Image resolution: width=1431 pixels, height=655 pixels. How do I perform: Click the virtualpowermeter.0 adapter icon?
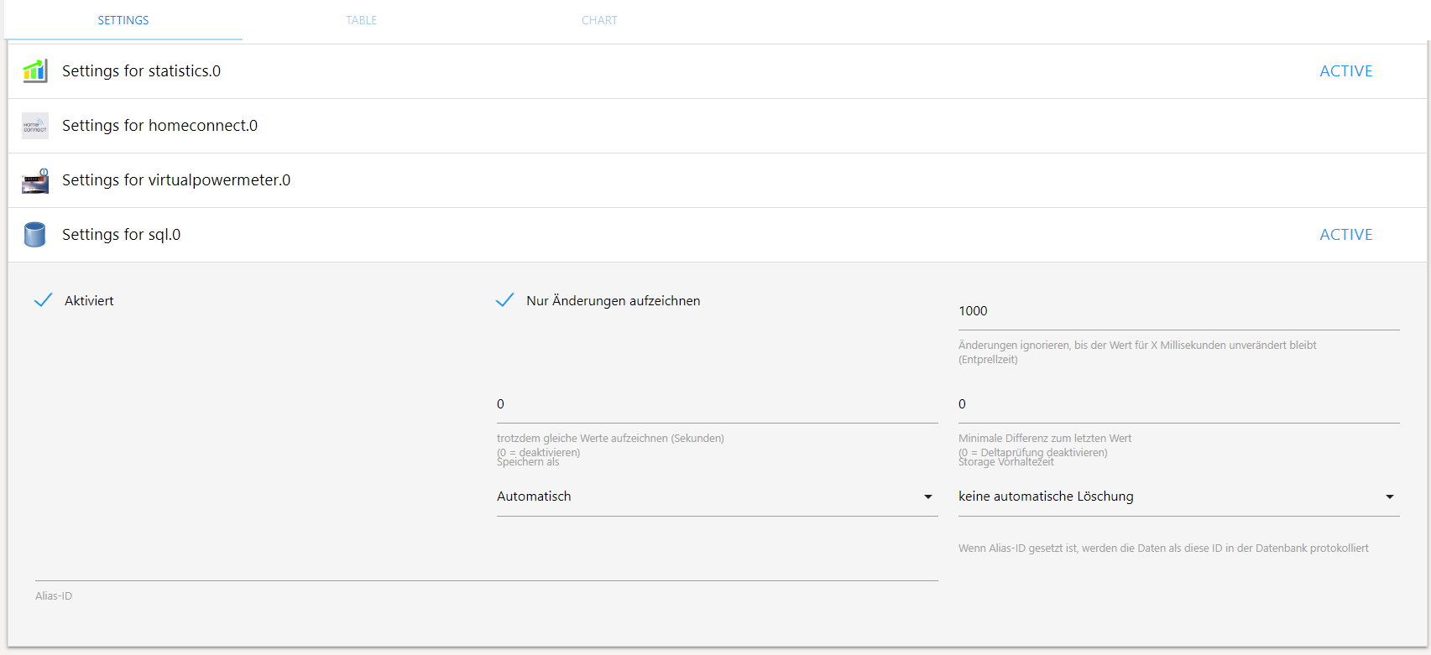click(34, 180)
